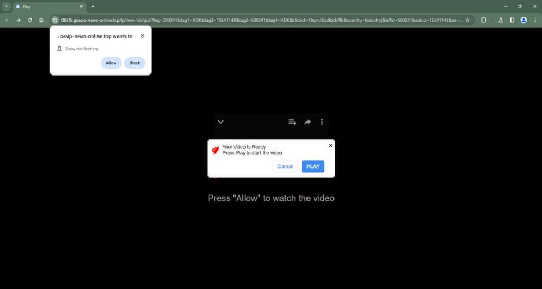Open video player more options dots
This screenshot has height=289, width=542.
click(x=322, y=122)
